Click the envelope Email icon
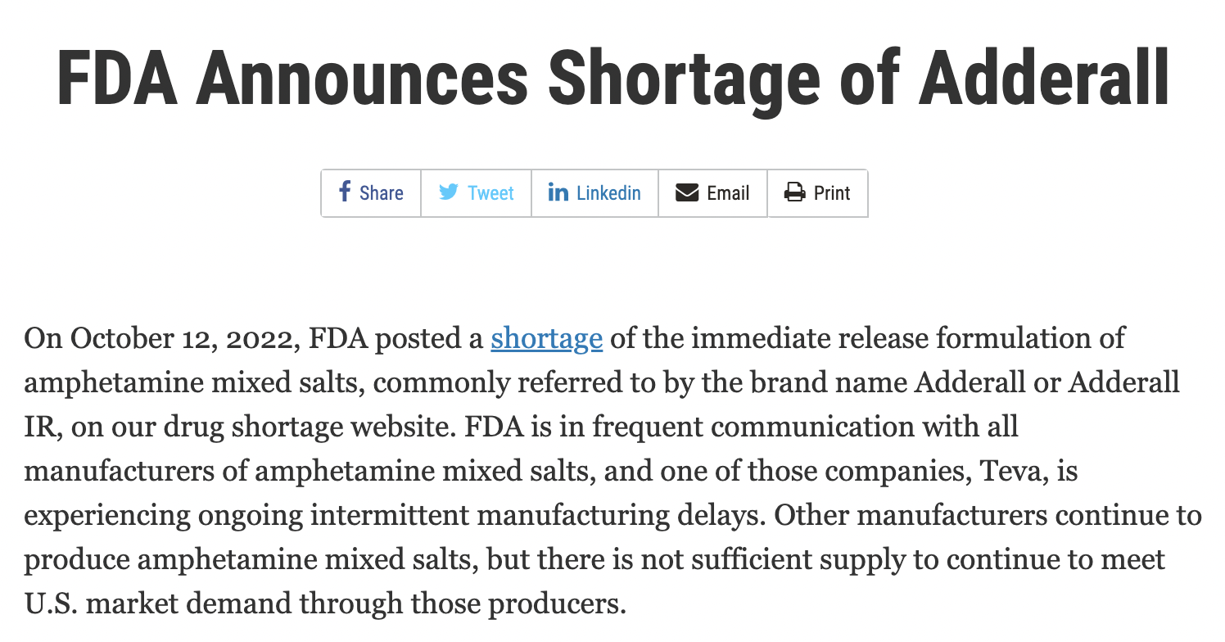Screen dimensions: 1225x642 (x=686, y=192)
